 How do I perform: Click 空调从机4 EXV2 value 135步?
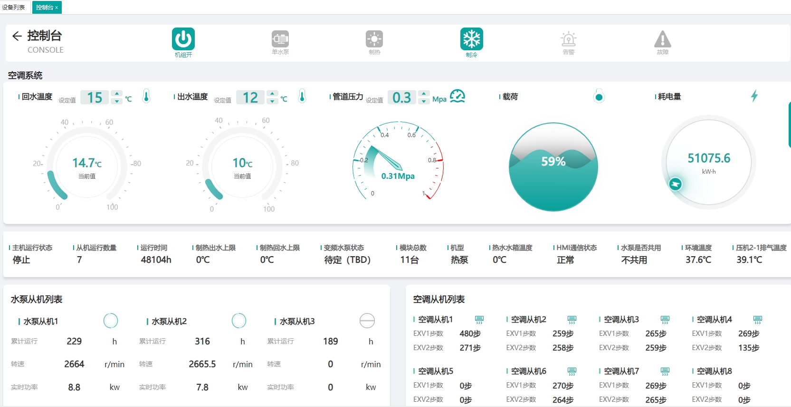click(749, 348)
